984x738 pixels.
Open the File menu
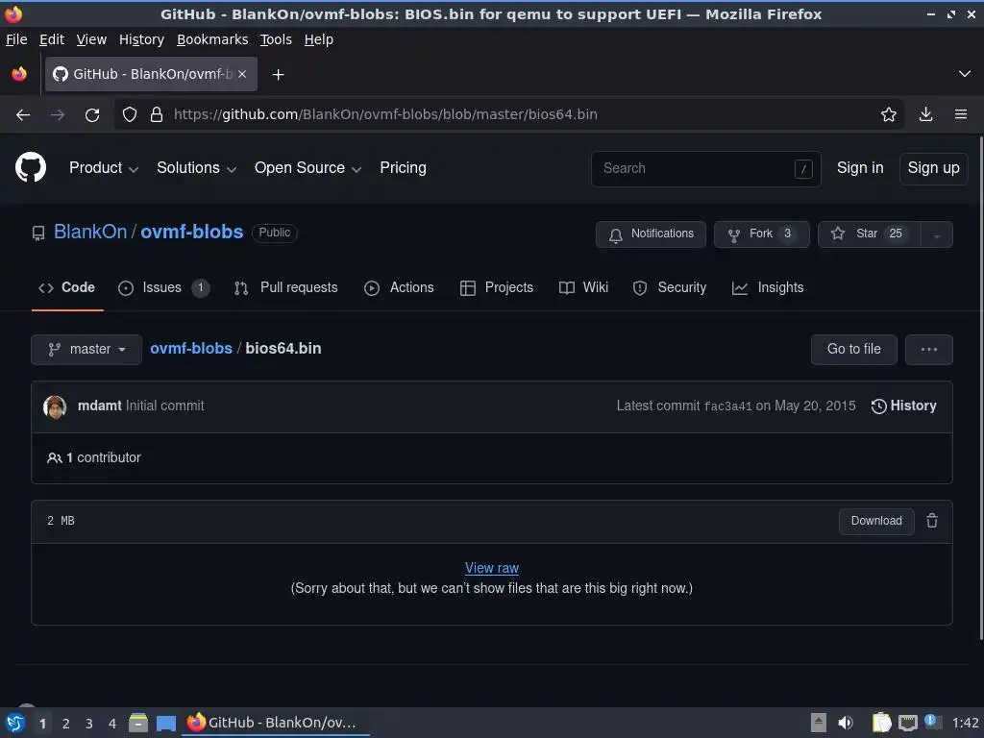coord(16,39)
